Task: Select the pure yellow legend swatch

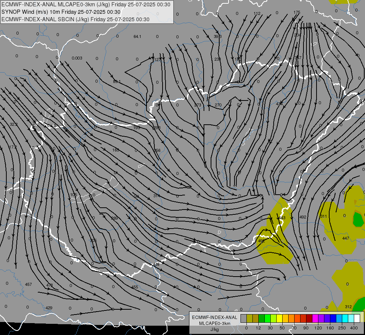Action: tap(279, 318)
